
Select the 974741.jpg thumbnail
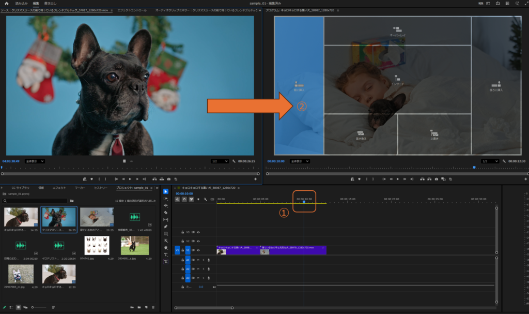(x=97, y=246)
